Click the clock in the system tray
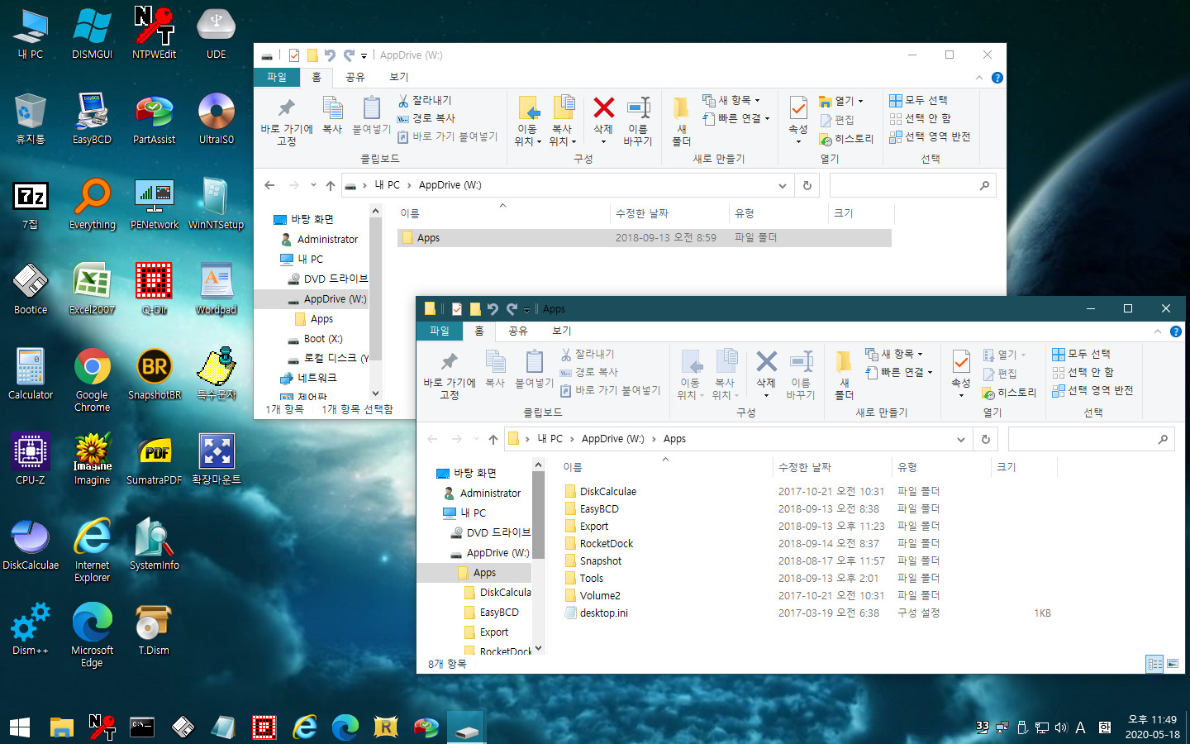Image resolution: width=1190 pixels, height=744 pixels. tap(1152, 727)
